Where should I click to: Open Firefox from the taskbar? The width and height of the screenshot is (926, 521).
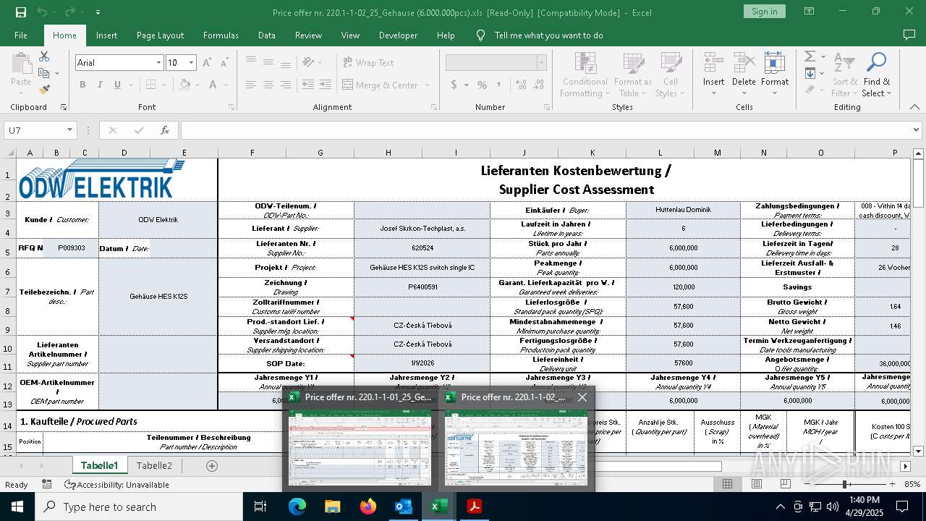pyautogui.click(x=368, y=507)
